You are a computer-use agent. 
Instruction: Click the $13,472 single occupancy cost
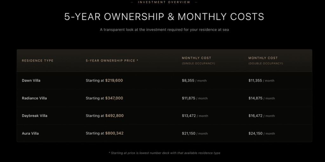click(x=189, y=116)
